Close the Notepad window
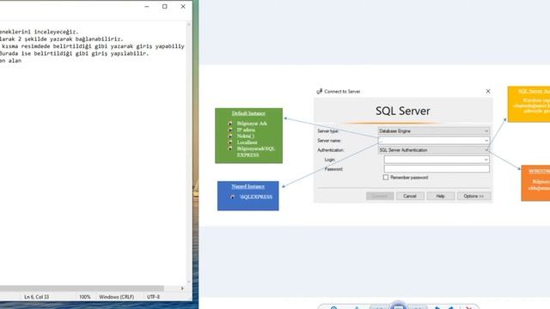550x309 pixels. pos(183,6)
